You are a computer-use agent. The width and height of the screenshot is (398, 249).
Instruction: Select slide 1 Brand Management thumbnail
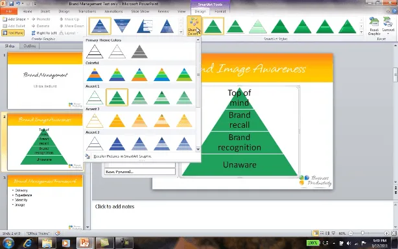(45, 80)
